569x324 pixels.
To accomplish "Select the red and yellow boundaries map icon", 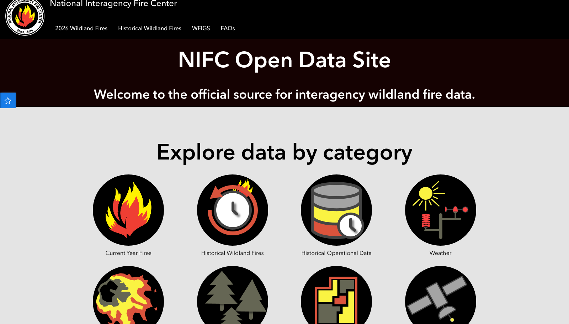I will [x=336, y=295].
